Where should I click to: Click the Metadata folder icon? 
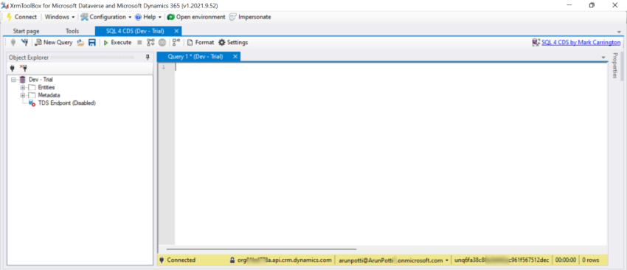[32, 95]
